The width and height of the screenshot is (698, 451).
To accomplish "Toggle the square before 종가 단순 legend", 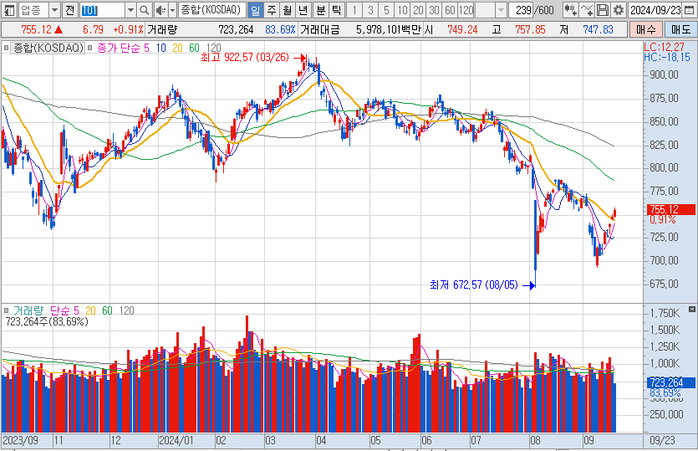I will pos(89,48).
